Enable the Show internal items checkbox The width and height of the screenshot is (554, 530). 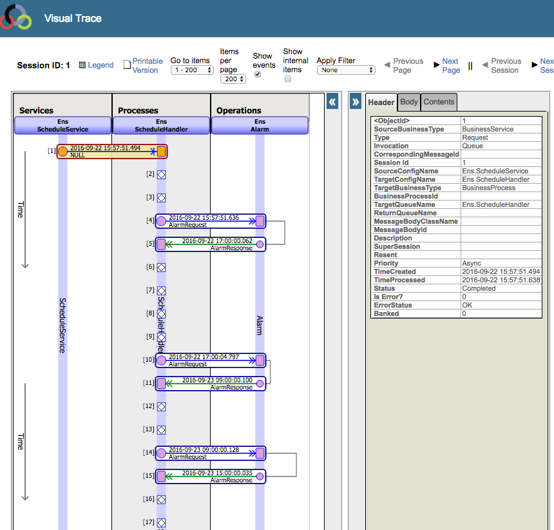tap(288, 79)
